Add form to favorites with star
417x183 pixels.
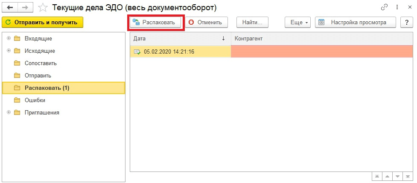pos(43,7)
